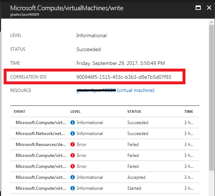Open the Microsoft.Resources/de... event row
The height and width of the screenshot is (196, 215).
click(105, 145)
